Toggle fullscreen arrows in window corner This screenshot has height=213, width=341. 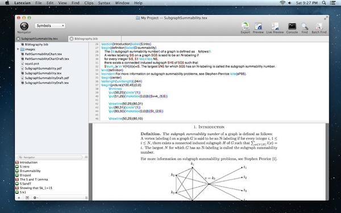(326, 18)
